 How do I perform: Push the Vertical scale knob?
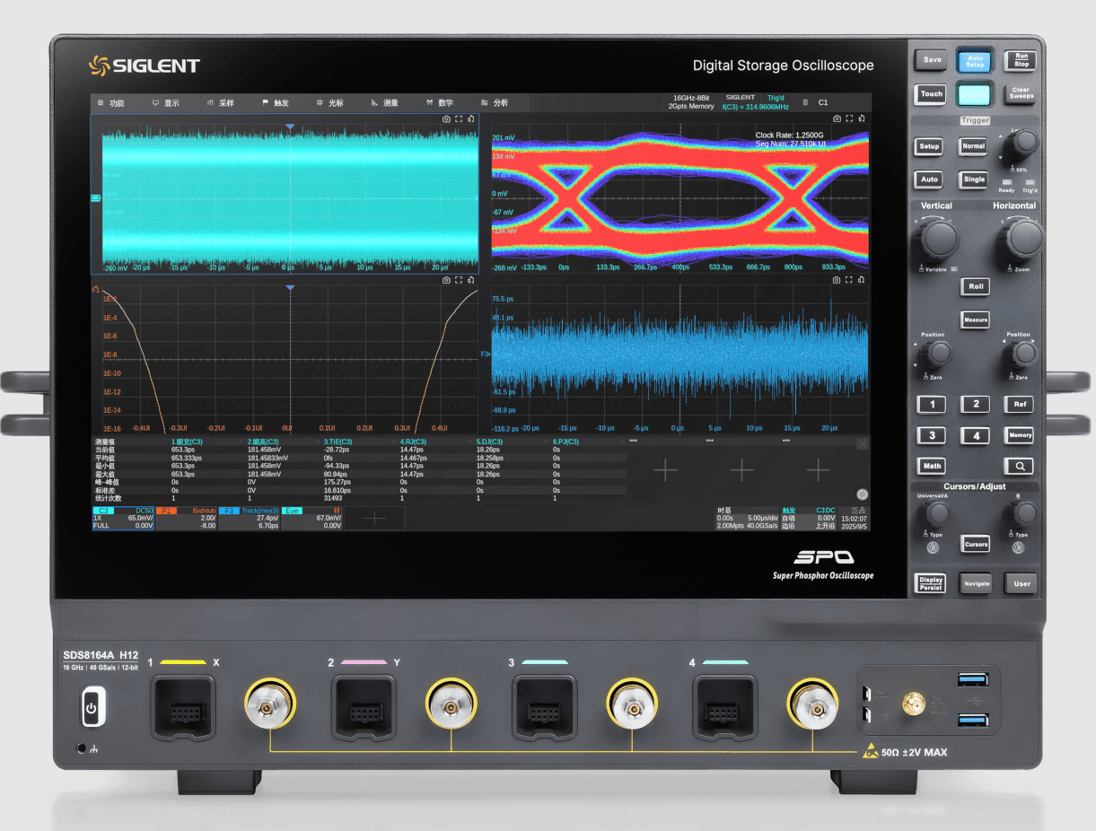(x=939, y=240)
